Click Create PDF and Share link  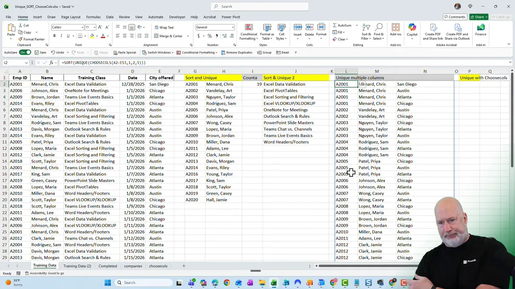pos(433,31)
